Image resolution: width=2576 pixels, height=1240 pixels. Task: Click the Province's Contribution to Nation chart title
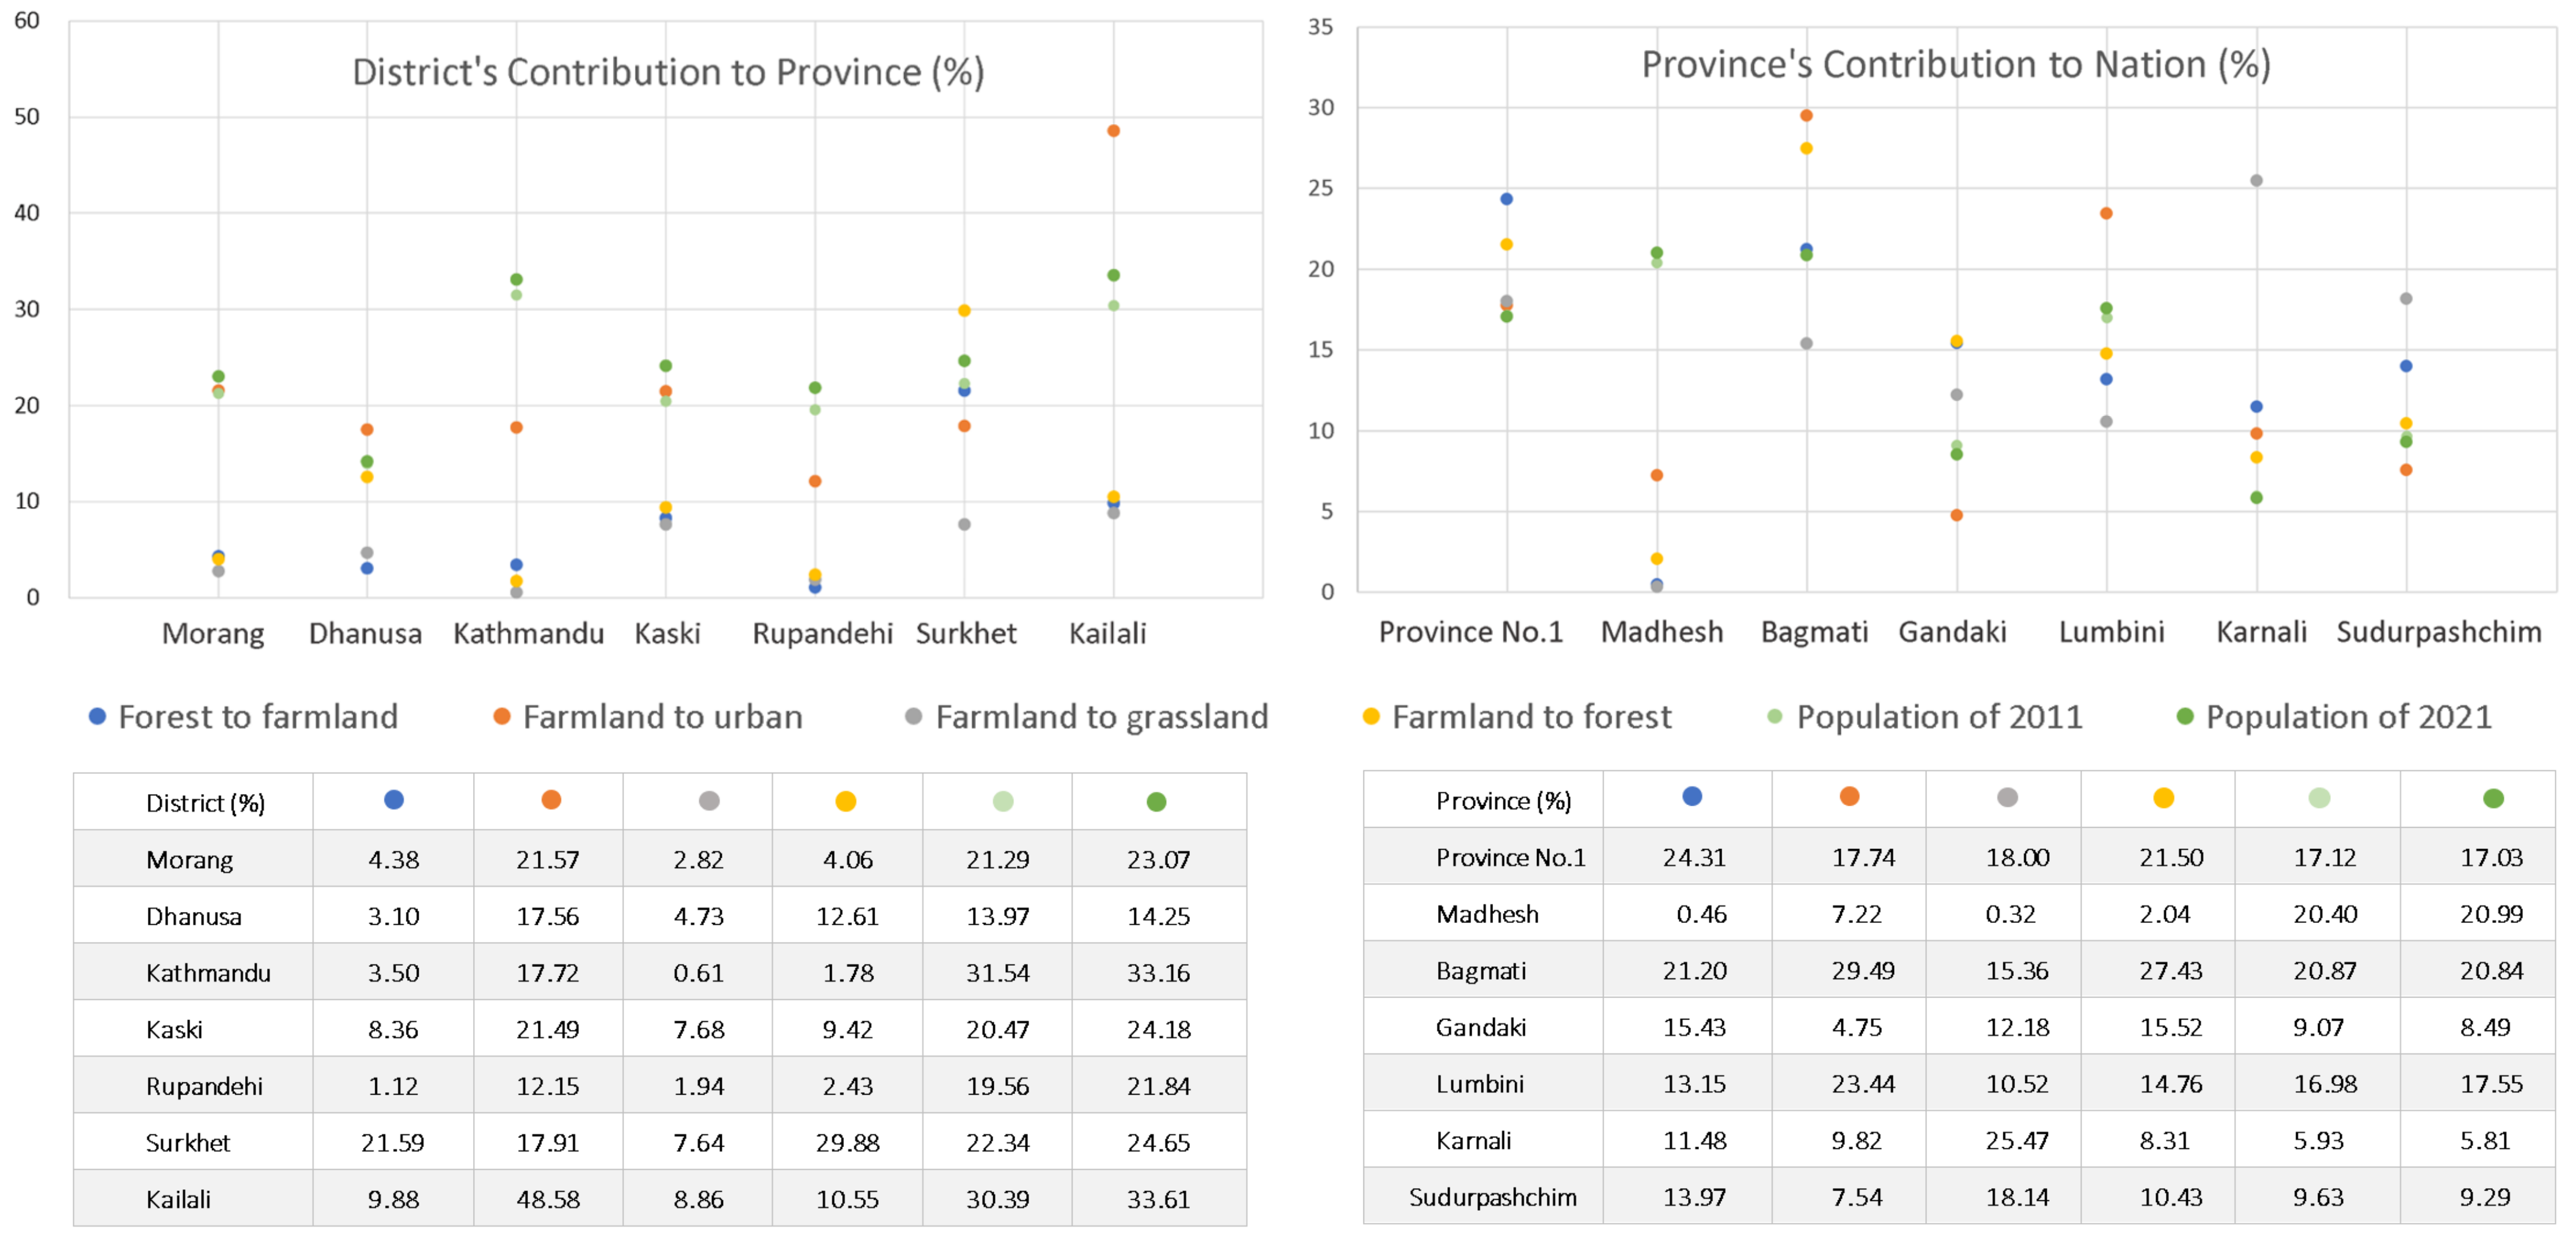tap(1956, 65)
